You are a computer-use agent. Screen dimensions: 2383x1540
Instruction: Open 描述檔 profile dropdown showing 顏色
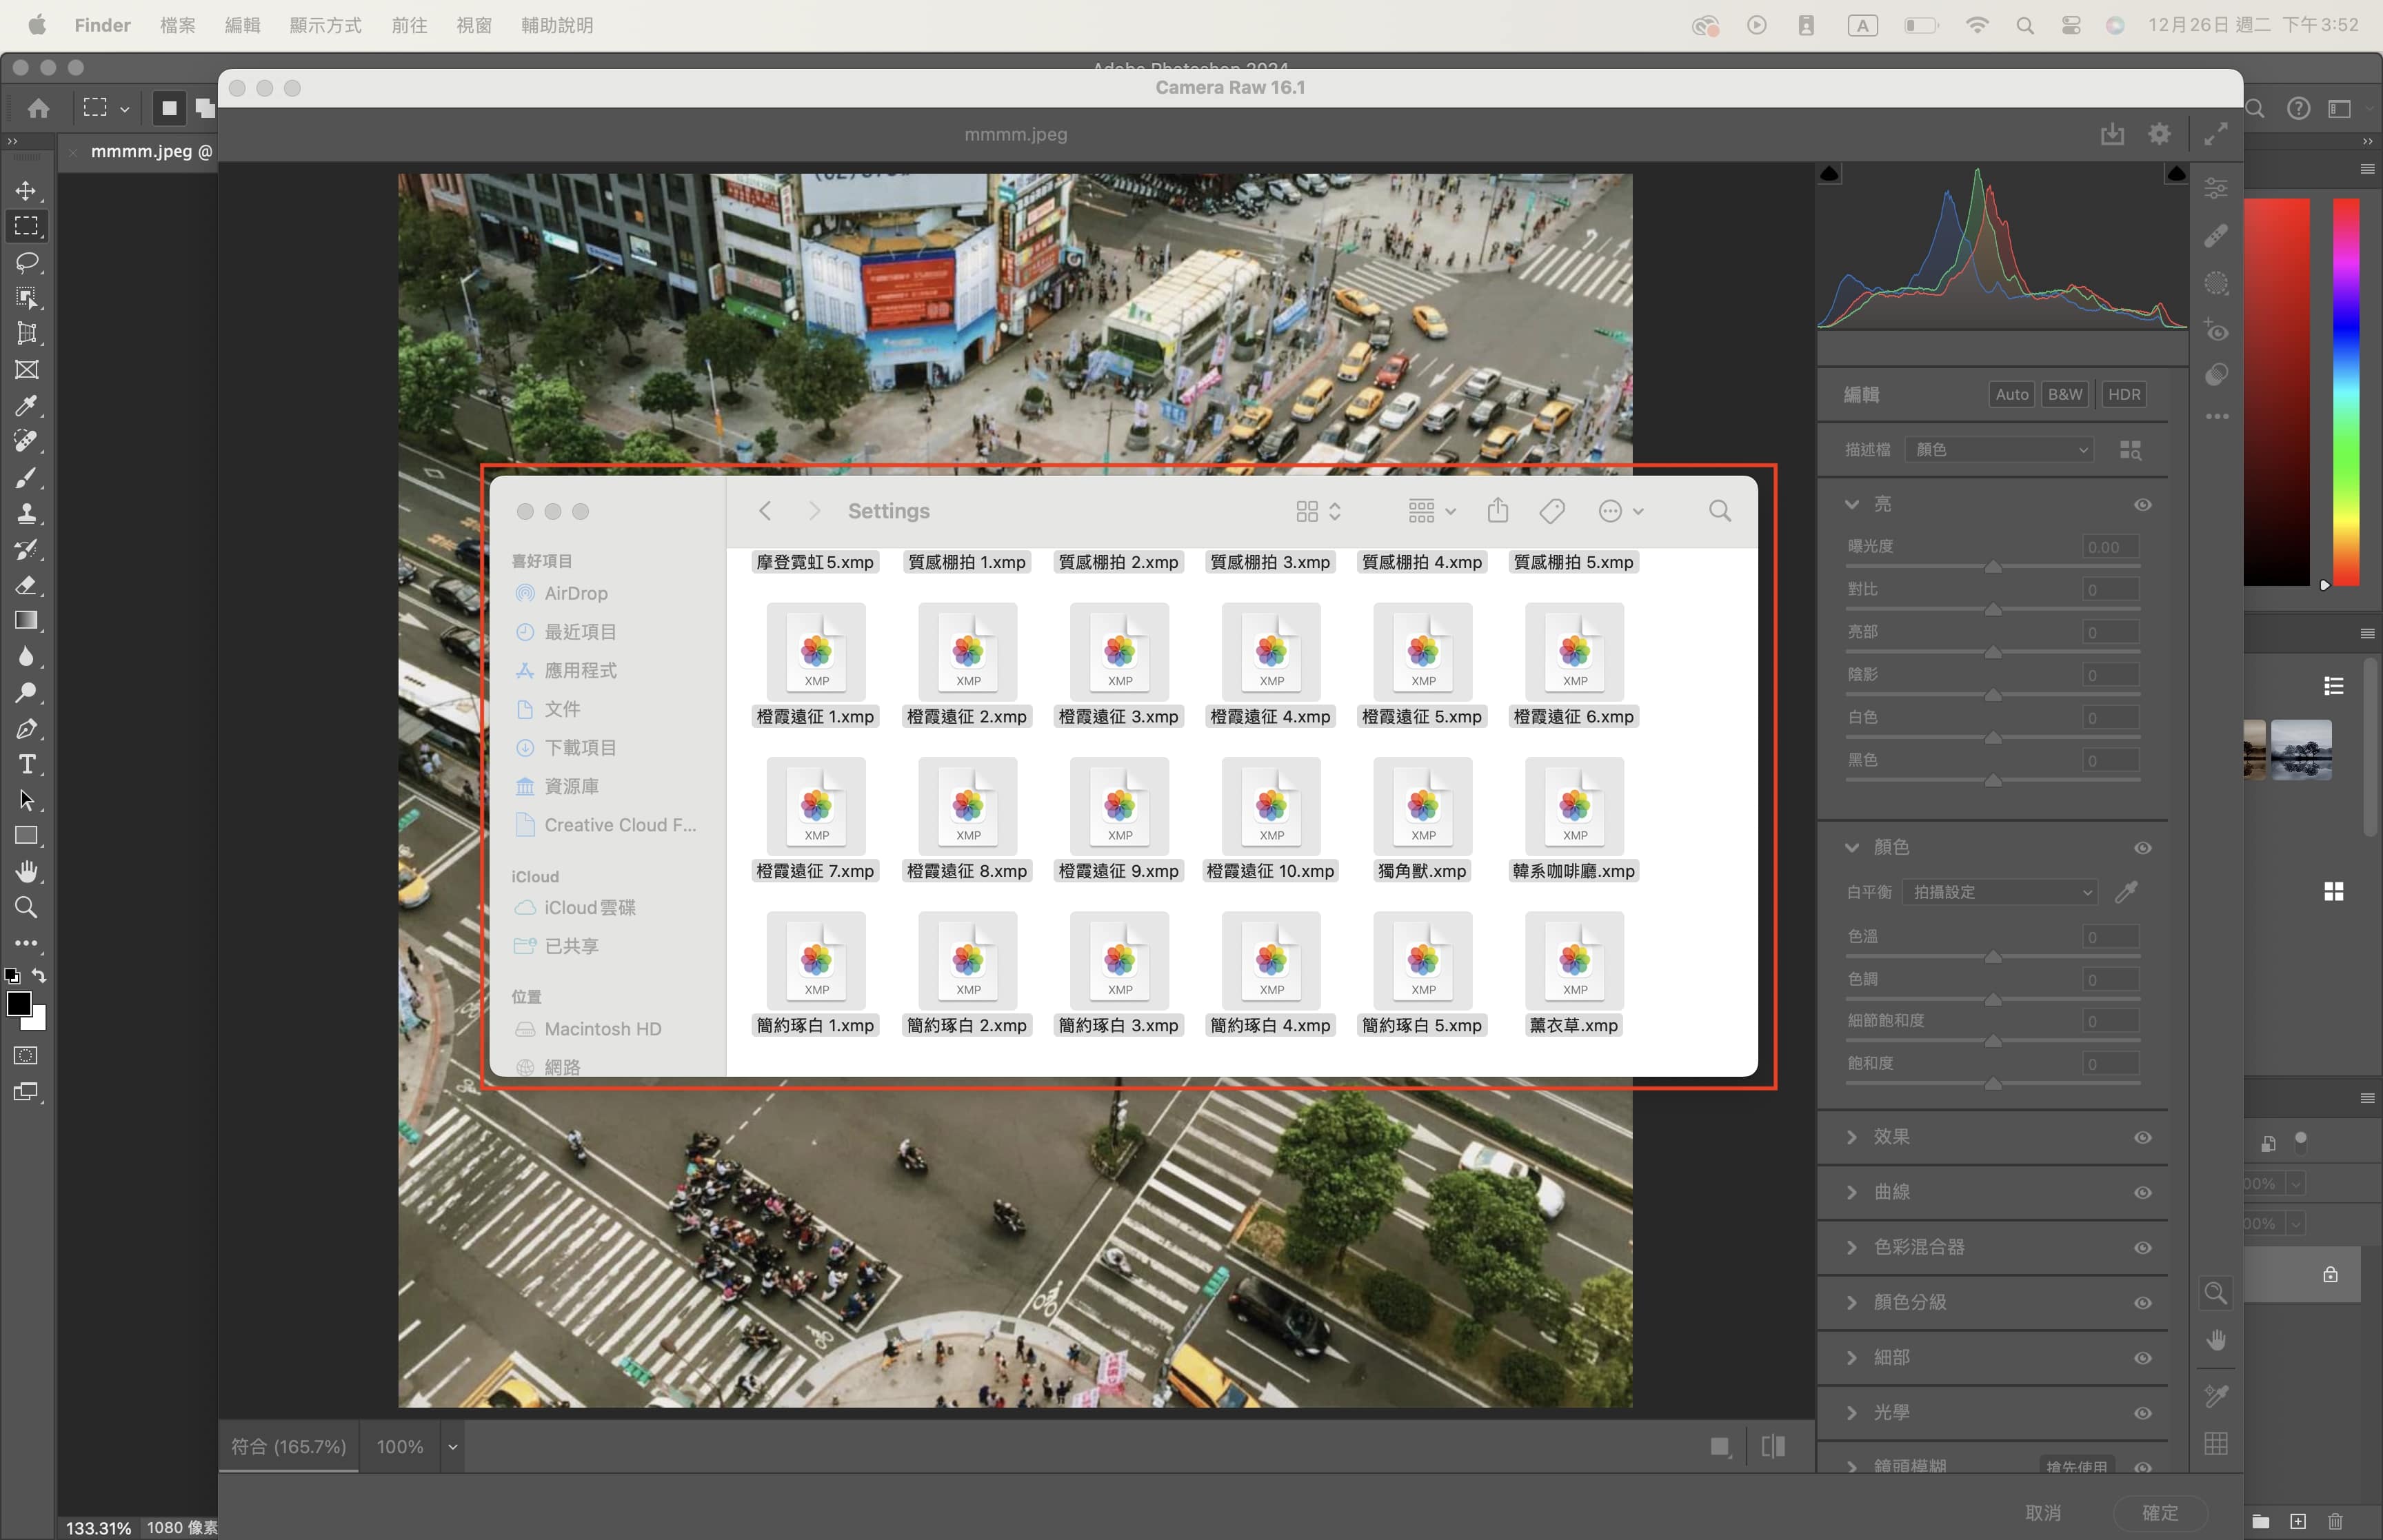tap(1999, 450)
